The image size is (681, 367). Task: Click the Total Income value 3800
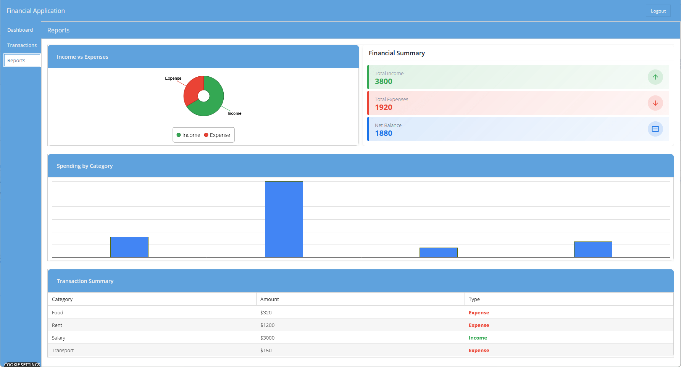(x=383, y=81)
